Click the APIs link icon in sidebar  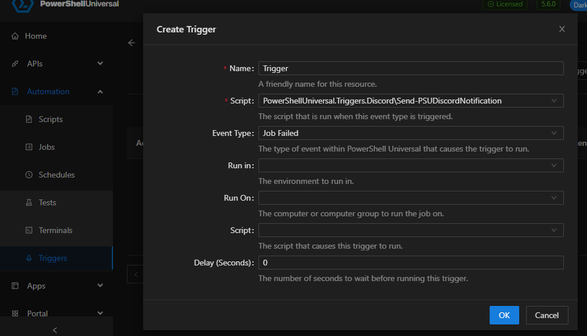[x=15, y=64]
